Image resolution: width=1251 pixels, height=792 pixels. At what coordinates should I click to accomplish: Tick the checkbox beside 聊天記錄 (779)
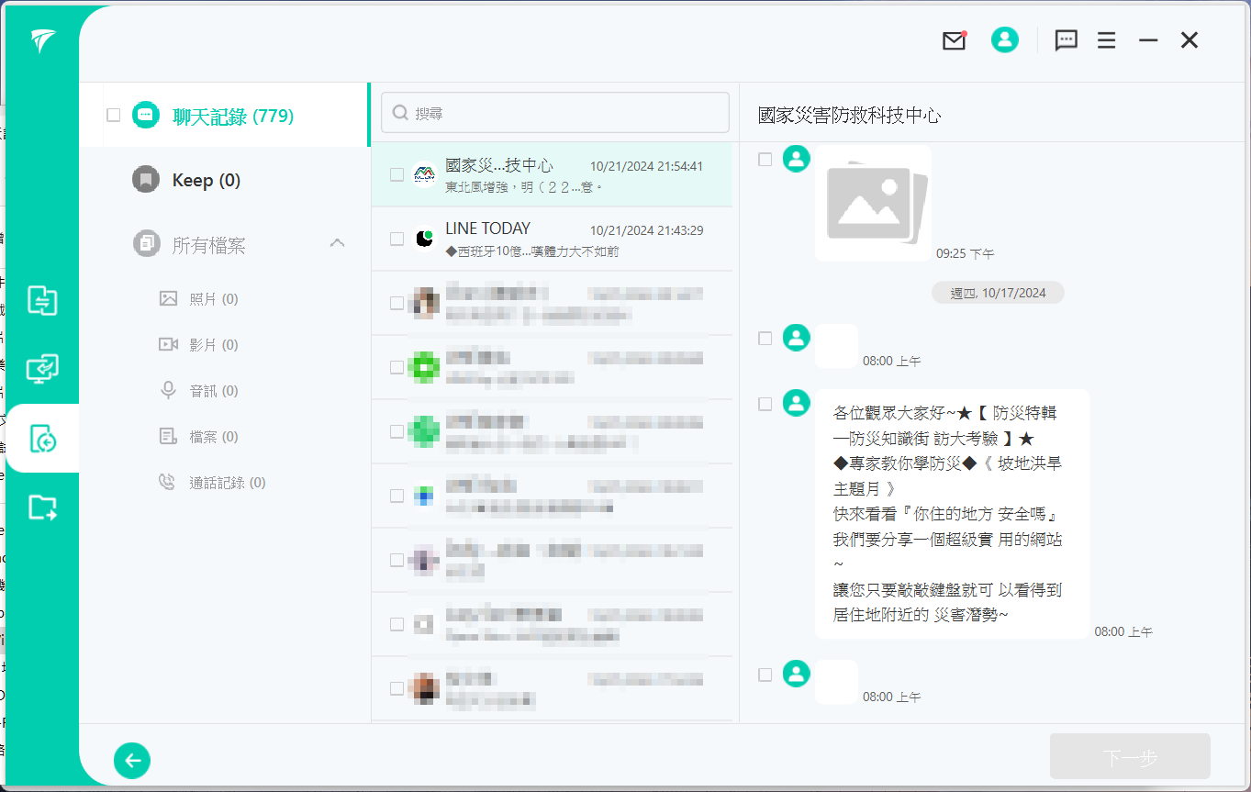pyautogui.click(x=114, y=115)
